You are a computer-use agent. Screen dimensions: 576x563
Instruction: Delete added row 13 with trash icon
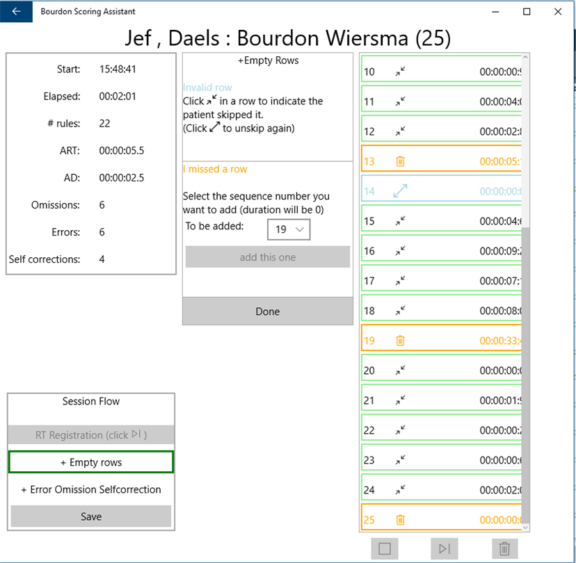coord(401,161)
